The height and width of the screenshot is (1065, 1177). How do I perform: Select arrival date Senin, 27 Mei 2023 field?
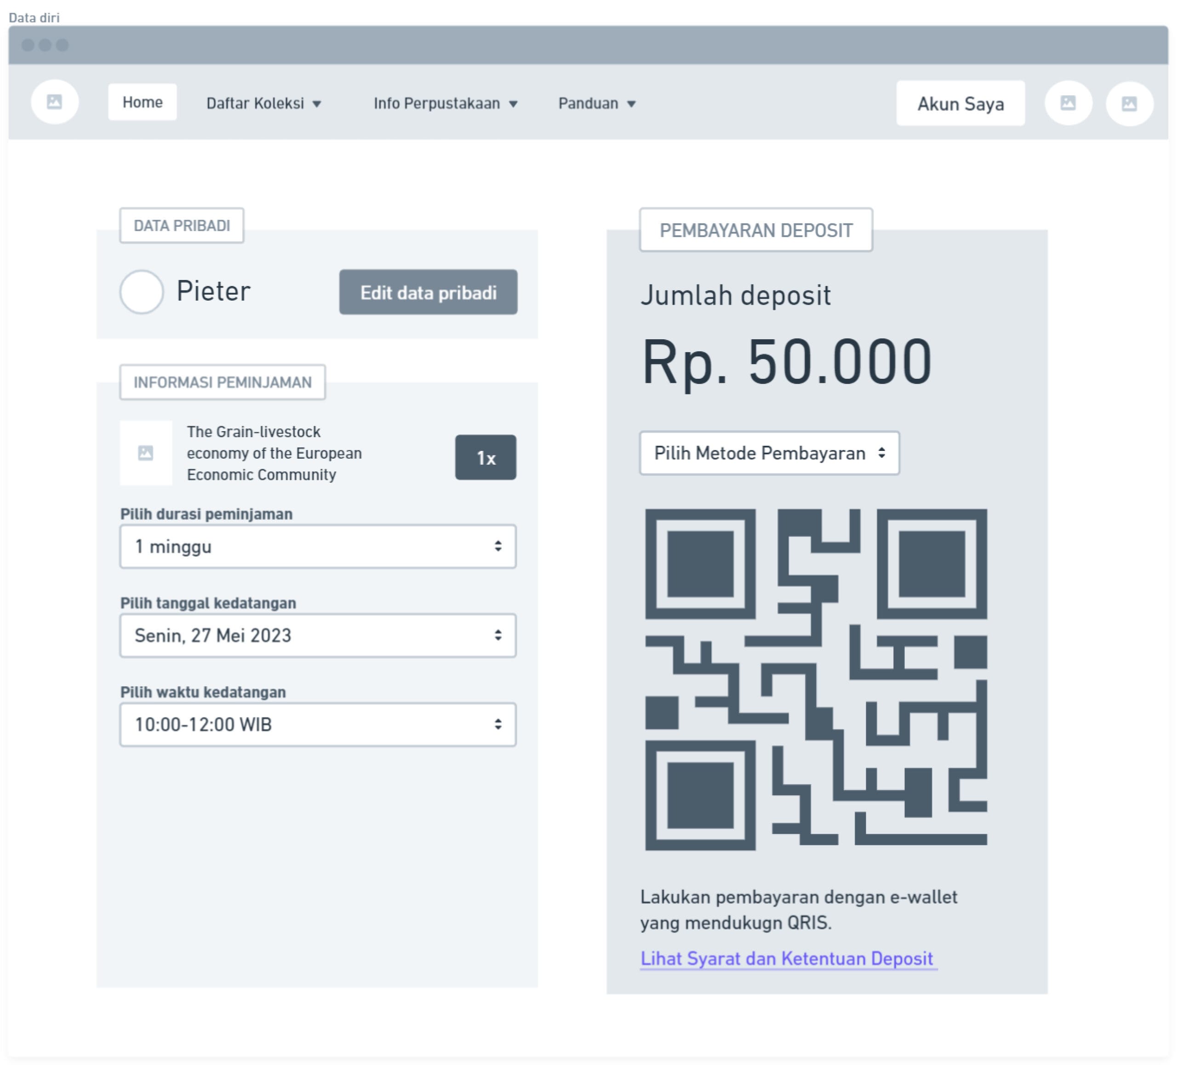318,635
